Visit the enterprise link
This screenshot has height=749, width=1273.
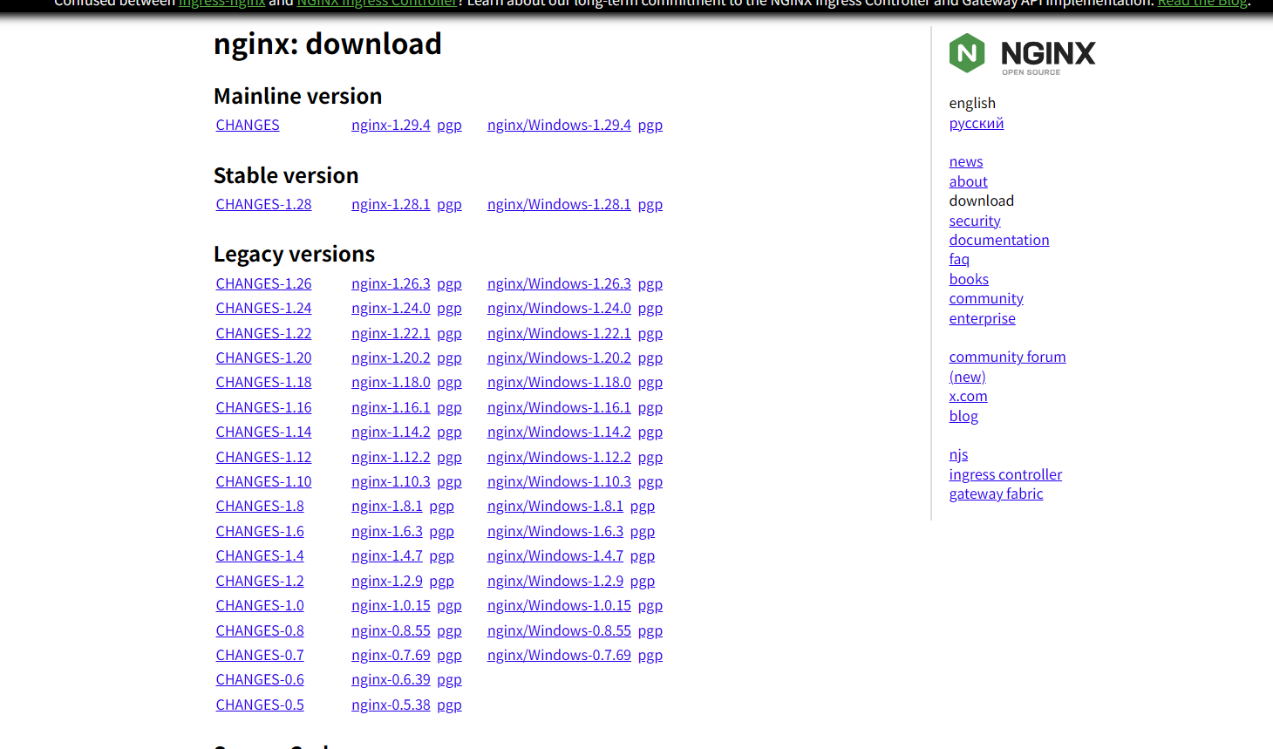click(983, 319)
